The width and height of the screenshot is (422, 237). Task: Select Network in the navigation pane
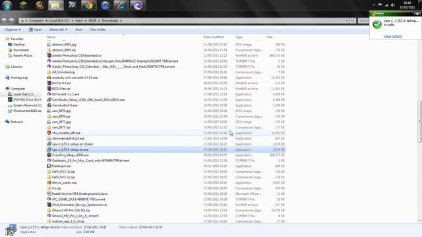(16, 122)
